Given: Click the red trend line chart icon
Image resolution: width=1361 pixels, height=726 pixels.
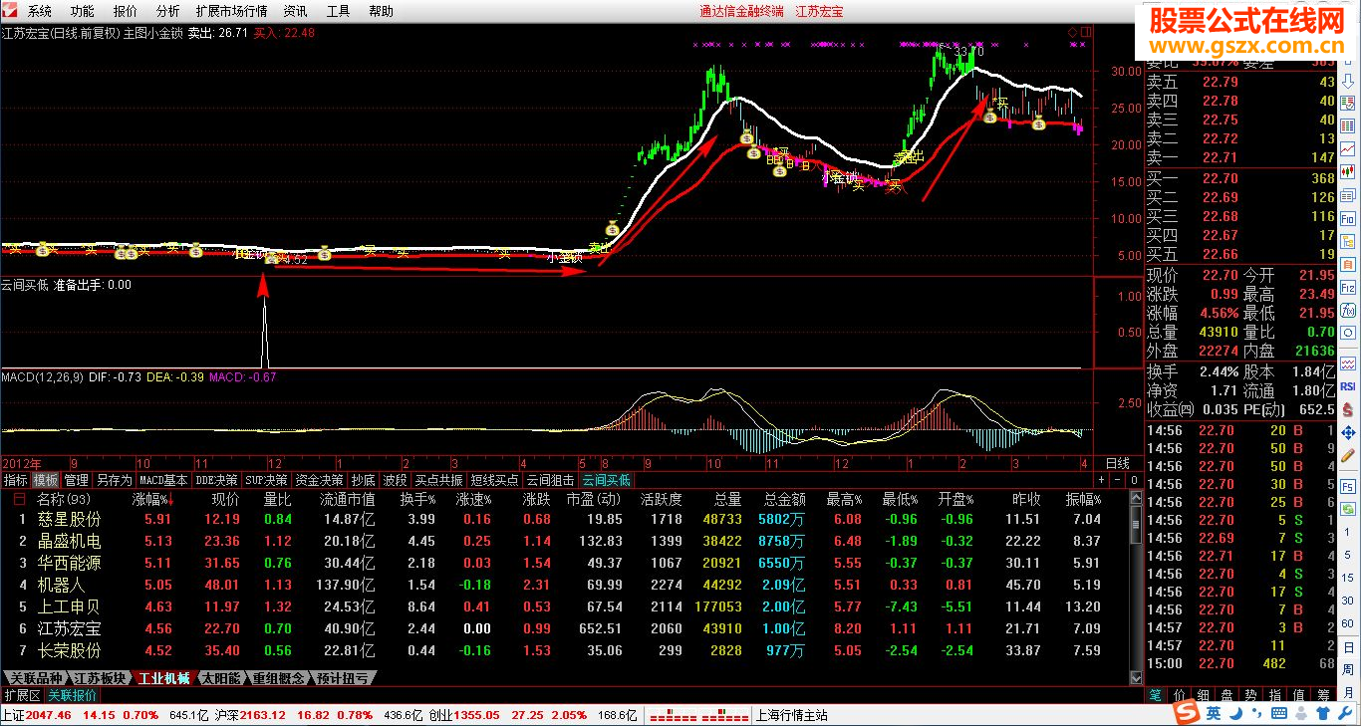Looking at the screenshot, I should (x=1348, y=148).
